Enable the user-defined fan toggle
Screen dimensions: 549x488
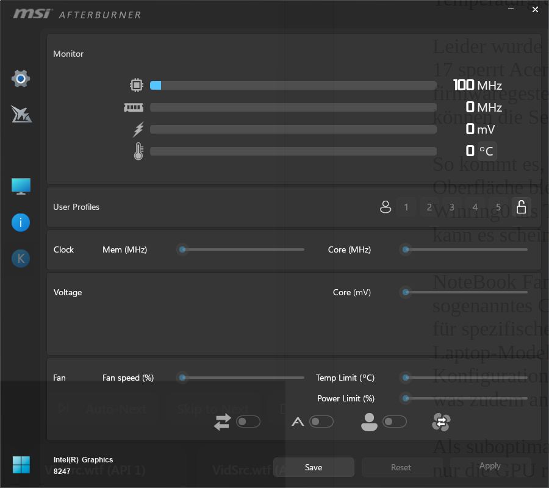coord(394,422)
